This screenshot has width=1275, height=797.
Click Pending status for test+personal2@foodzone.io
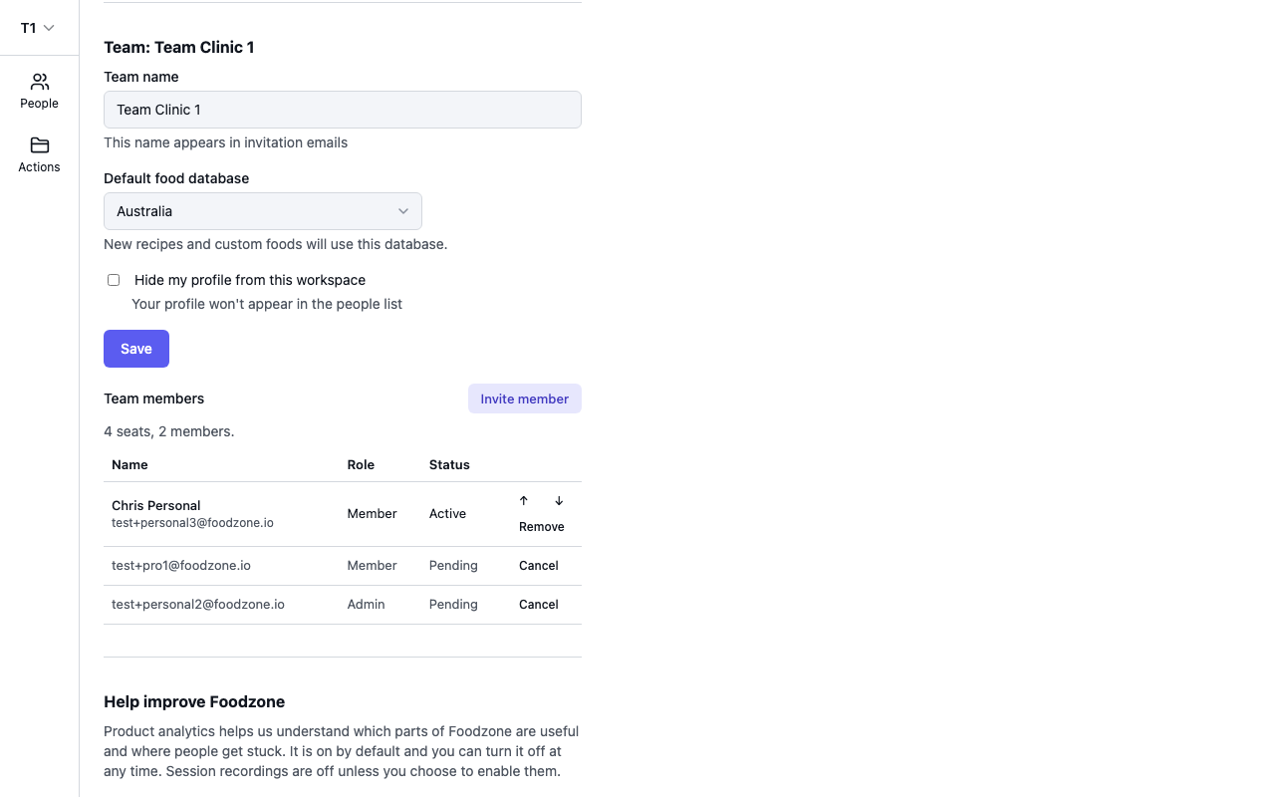(x=453, y=605)
